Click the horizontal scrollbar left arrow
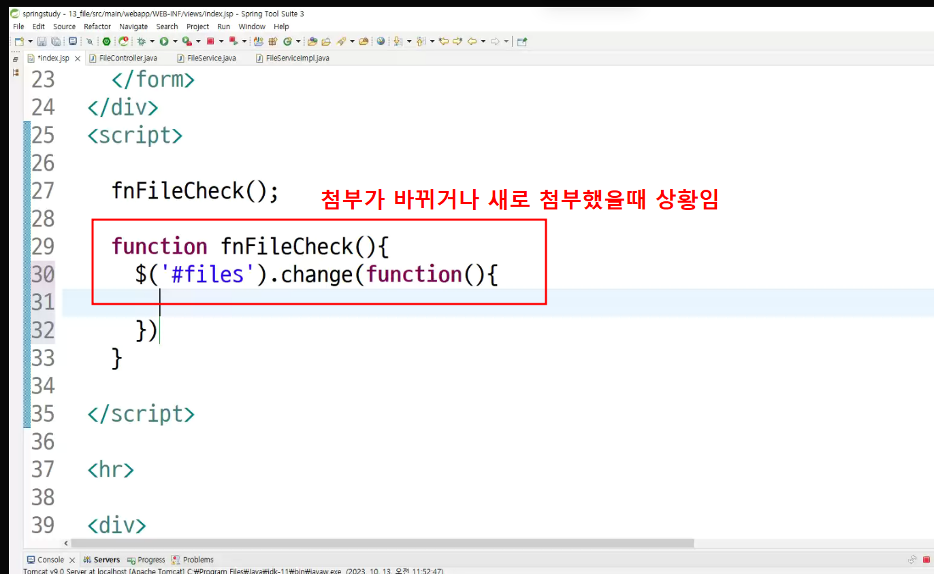This screenshot has width=934, height=574. click(66, 543)
